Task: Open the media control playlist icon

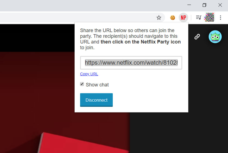Action: tap(199, 18)
